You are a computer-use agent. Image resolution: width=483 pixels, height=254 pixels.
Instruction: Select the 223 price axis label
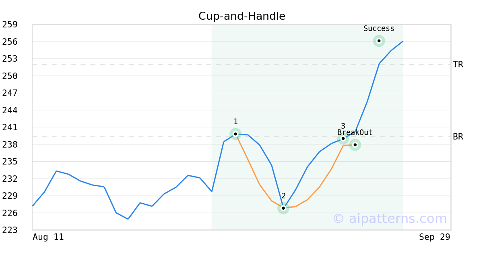pyautogui.click(x=10, y=230)
